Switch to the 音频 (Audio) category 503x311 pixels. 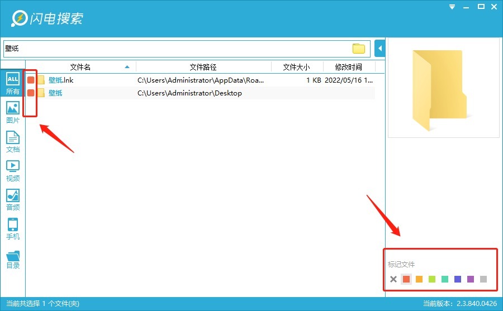(12, 199)
